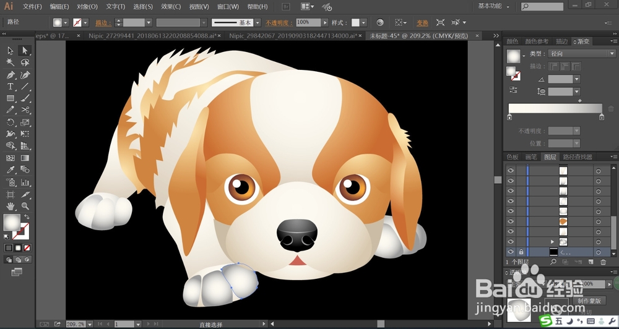Open Adobe Bridge with Br button

pyautogui.click(x=286, y=7)
